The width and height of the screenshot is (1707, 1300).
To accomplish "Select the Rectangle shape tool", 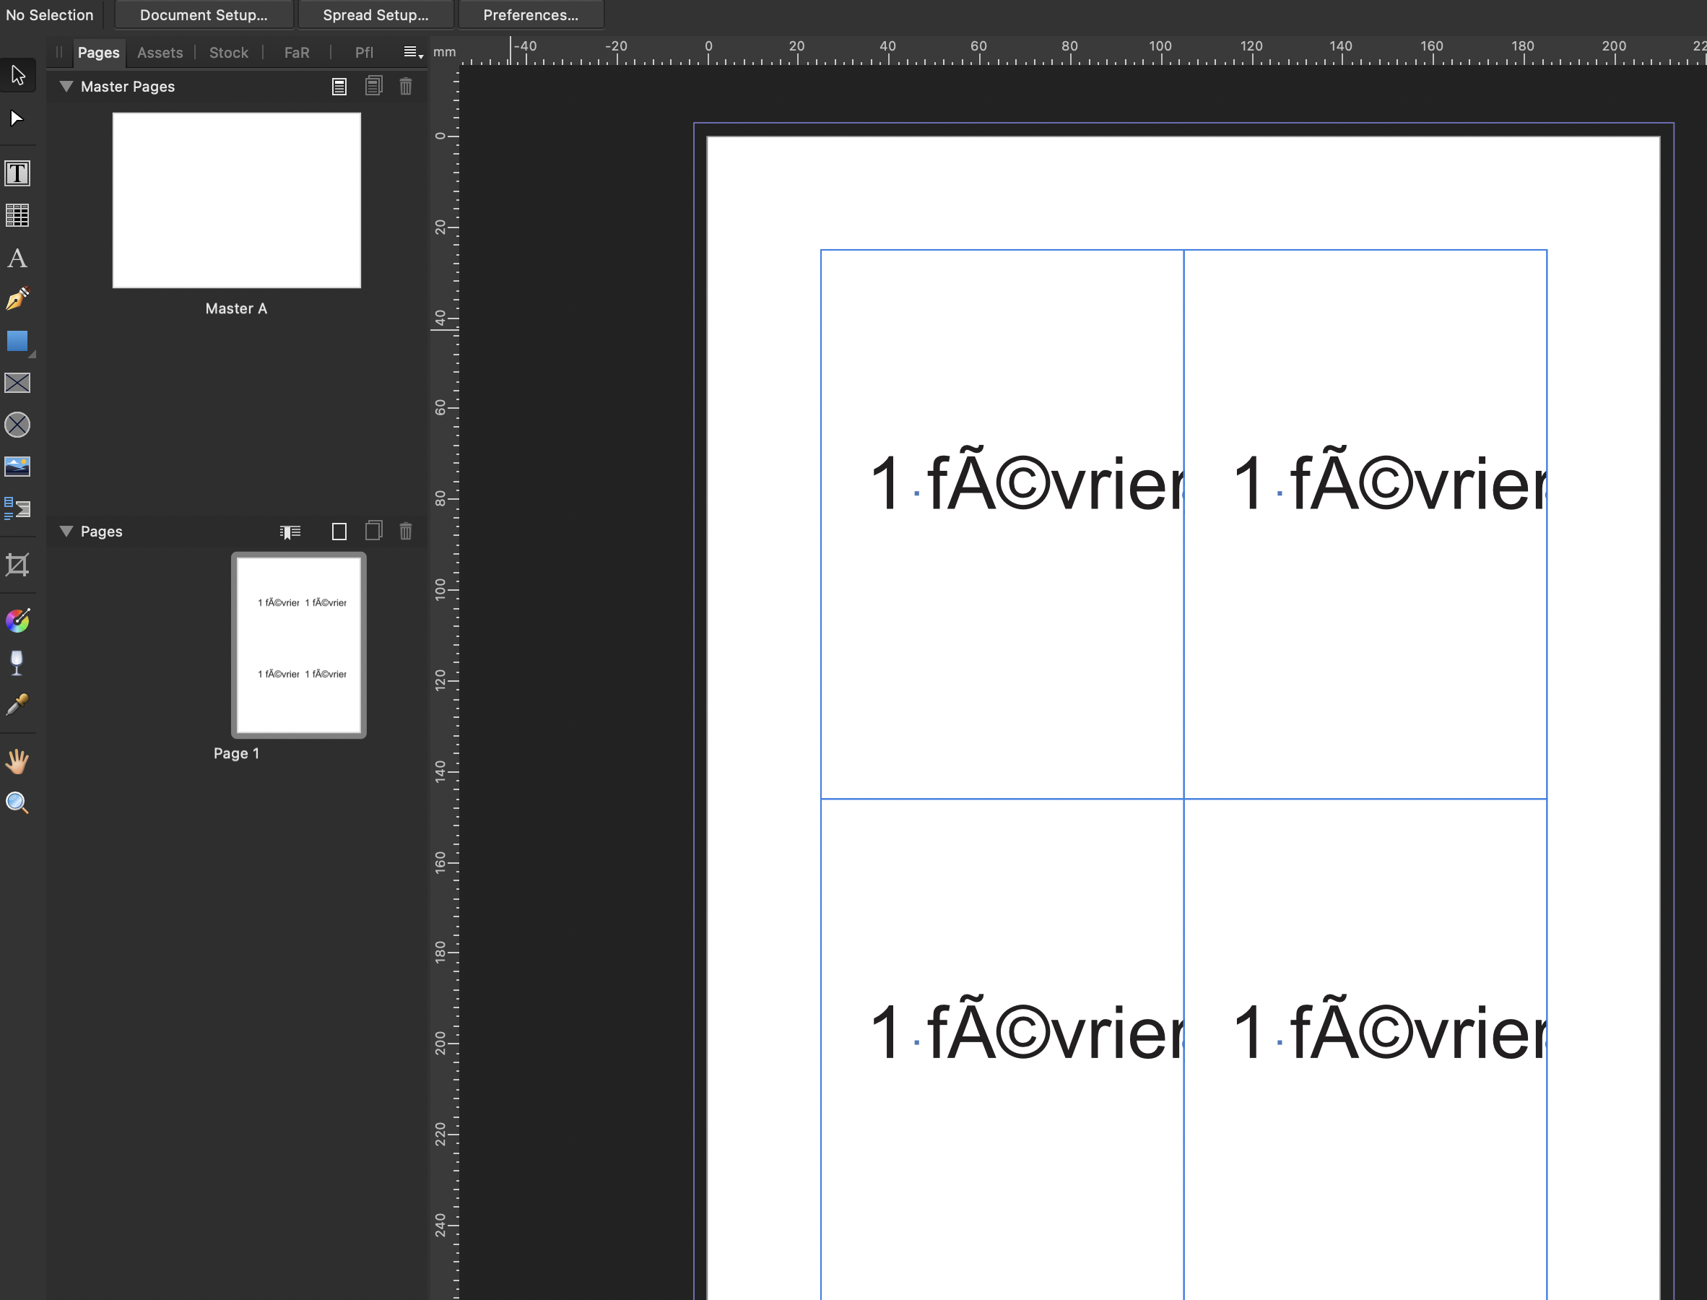I will pyautogui.click(x=18, y=341).
